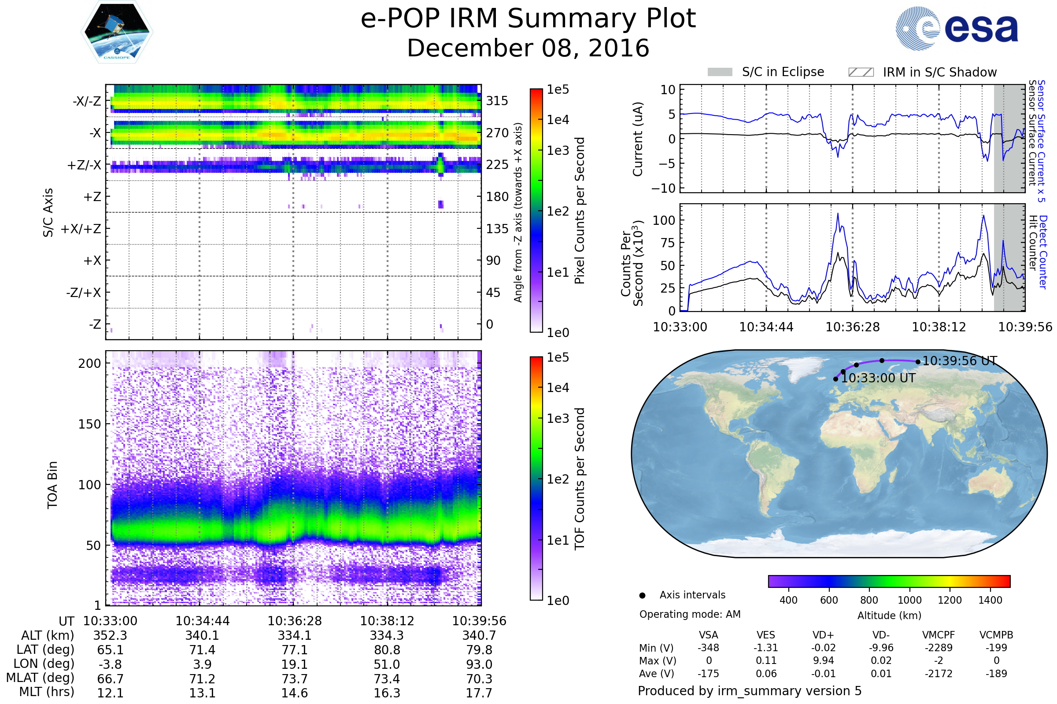Click the CASSIOPE satellite hexagon logo
This screenshot has width=1057, height=704.
click(x=117, y=32)
